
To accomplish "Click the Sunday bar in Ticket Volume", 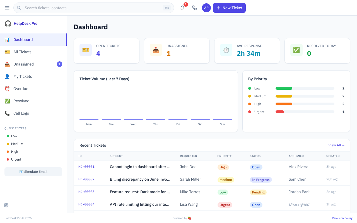I will tap(223, 119).
